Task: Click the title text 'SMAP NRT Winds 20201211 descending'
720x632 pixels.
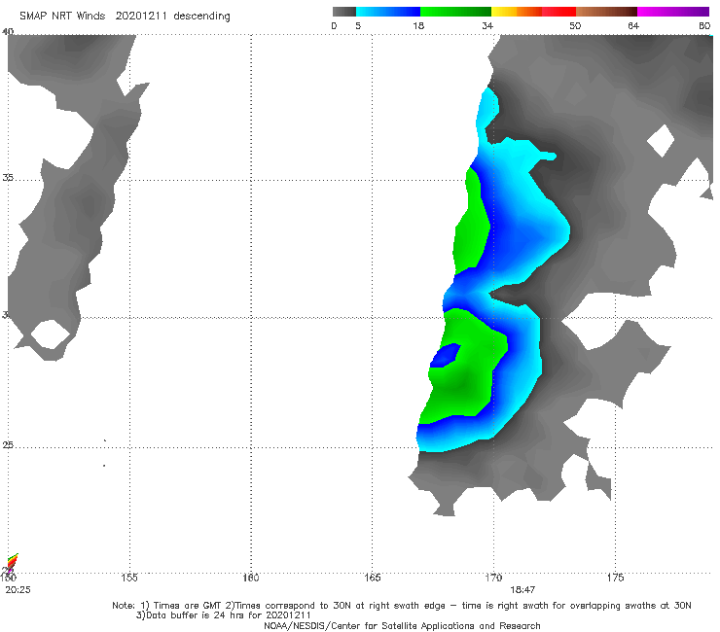Action: 125,17
